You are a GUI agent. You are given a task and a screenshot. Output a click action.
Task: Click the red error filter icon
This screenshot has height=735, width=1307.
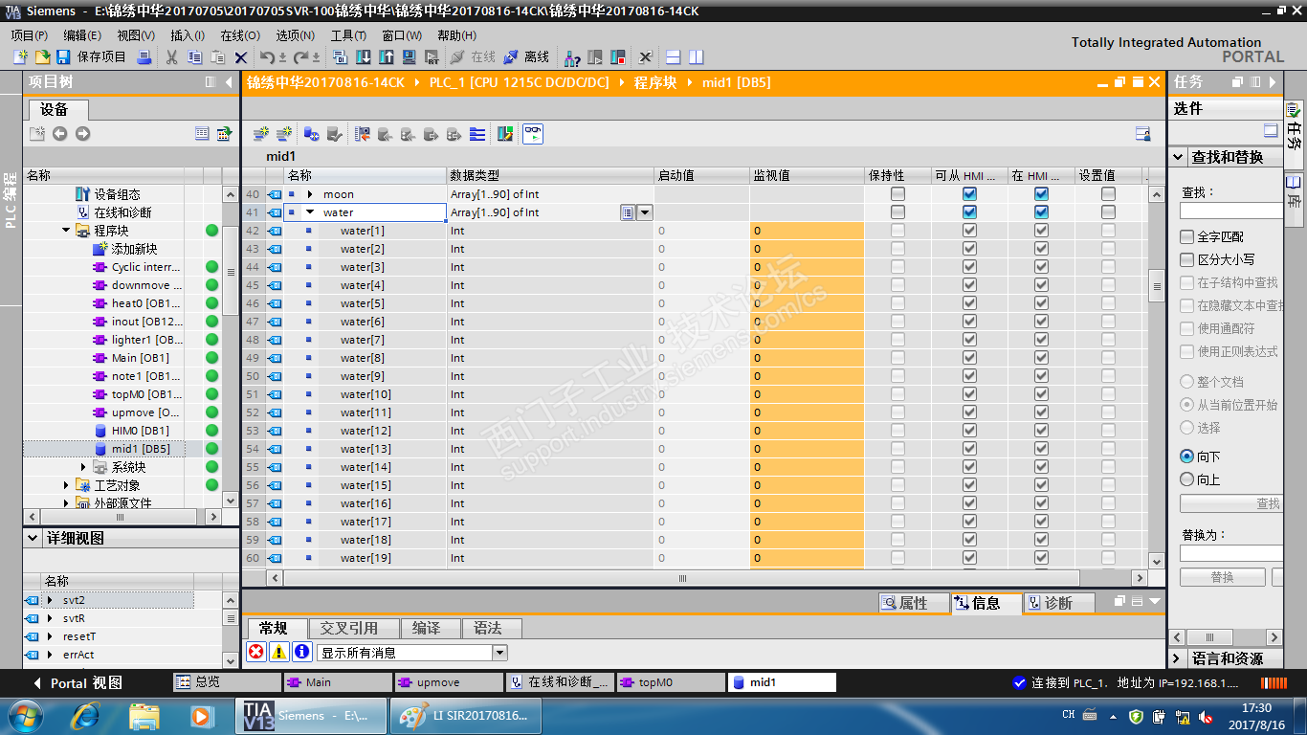[x=255, y=652]
